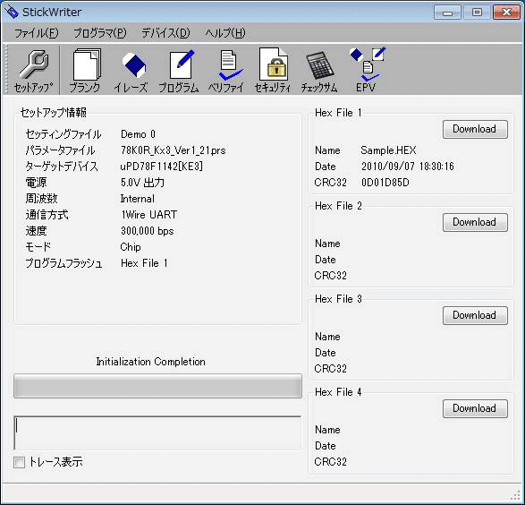Open the ファイル(F) menu
525x505 pixels.
[36, 33]
